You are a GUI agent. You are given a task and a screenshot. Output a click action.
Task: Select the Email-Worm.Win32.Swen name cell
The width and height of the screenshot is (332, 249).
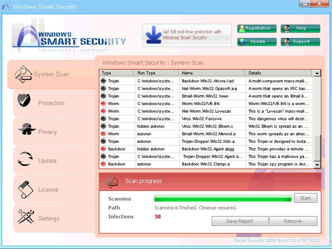pos(212,96)
